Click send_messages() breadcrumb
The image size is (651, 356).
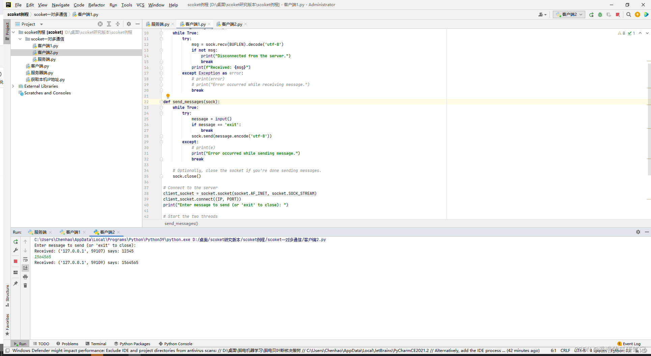coord(181,224)
